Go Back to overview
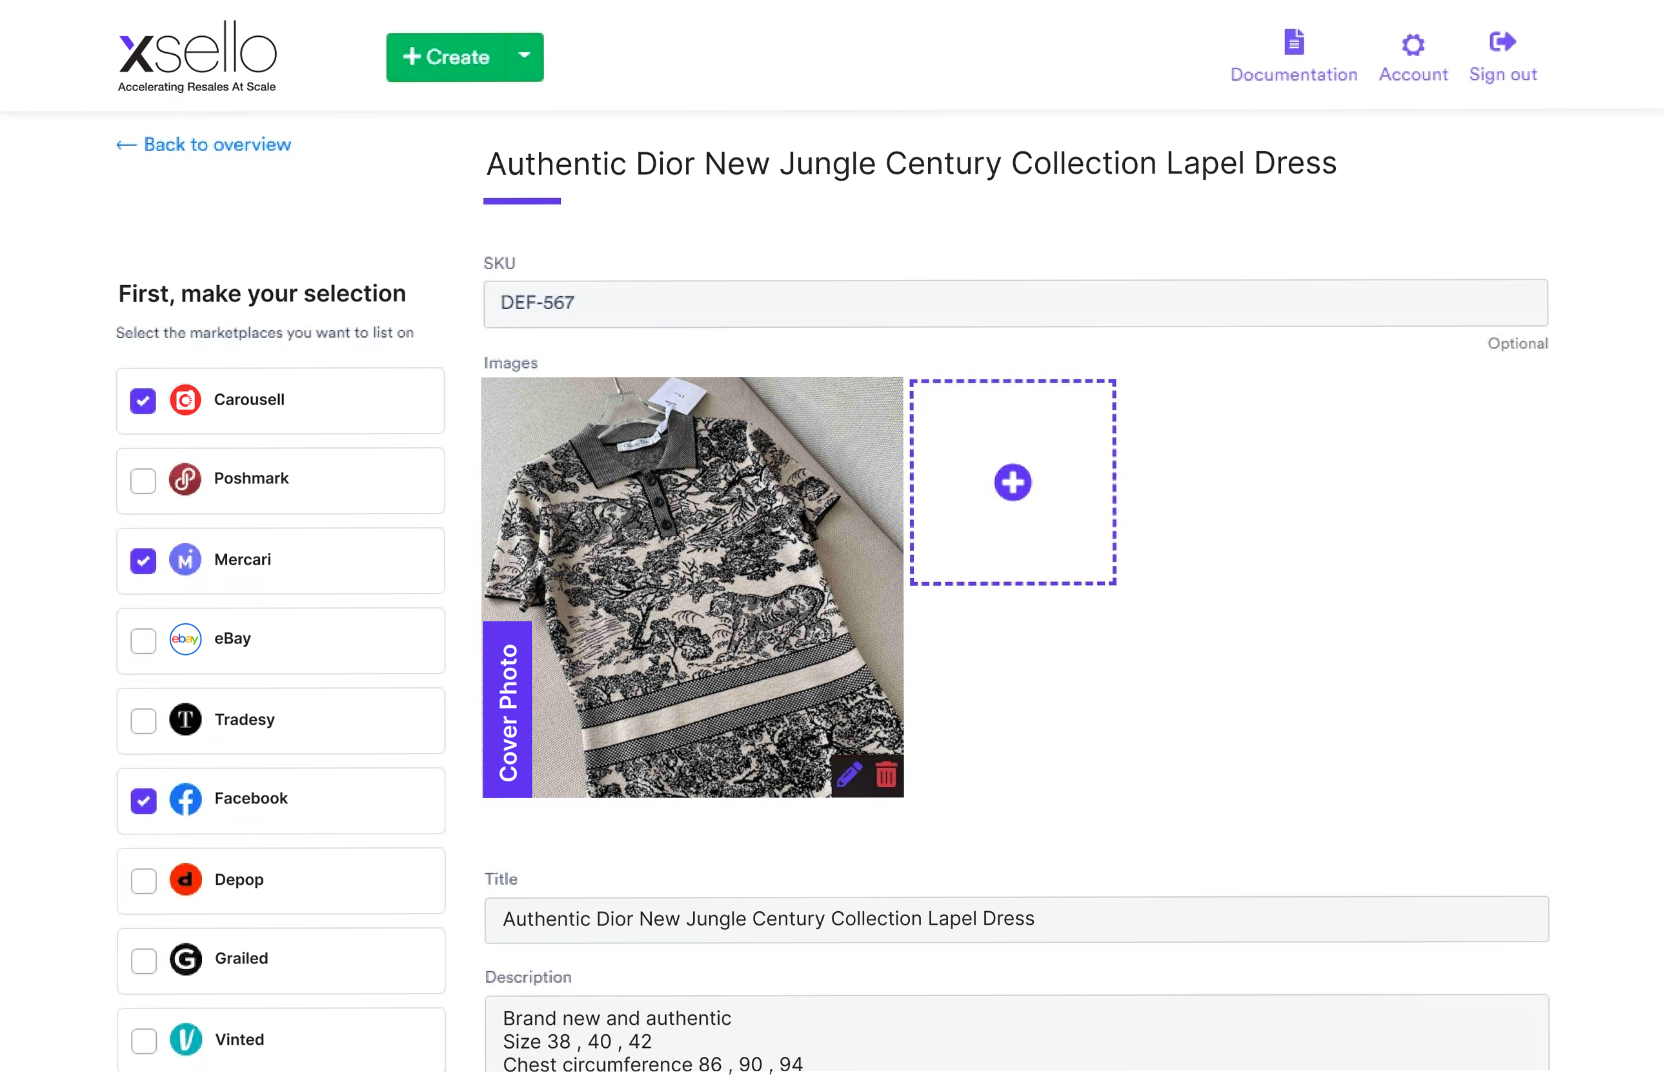 [x=203, y=145]
